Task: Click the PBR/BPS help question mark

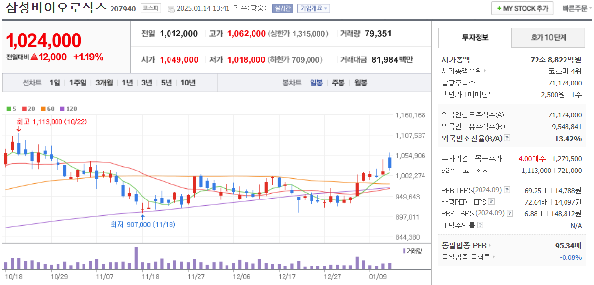Action: [x=509, y=213]
